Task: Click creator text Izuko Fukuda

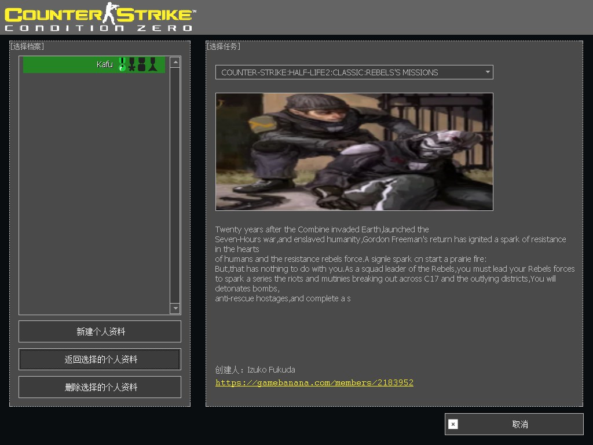Action: coord(271,370)
